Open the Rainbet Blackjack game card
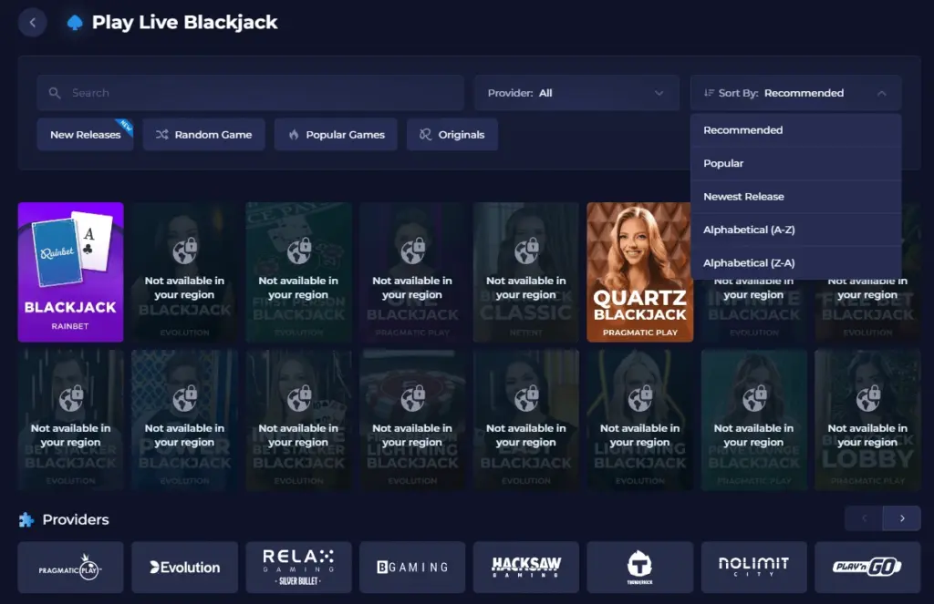The height and width of the screenshot is (604, 934). 71,272
